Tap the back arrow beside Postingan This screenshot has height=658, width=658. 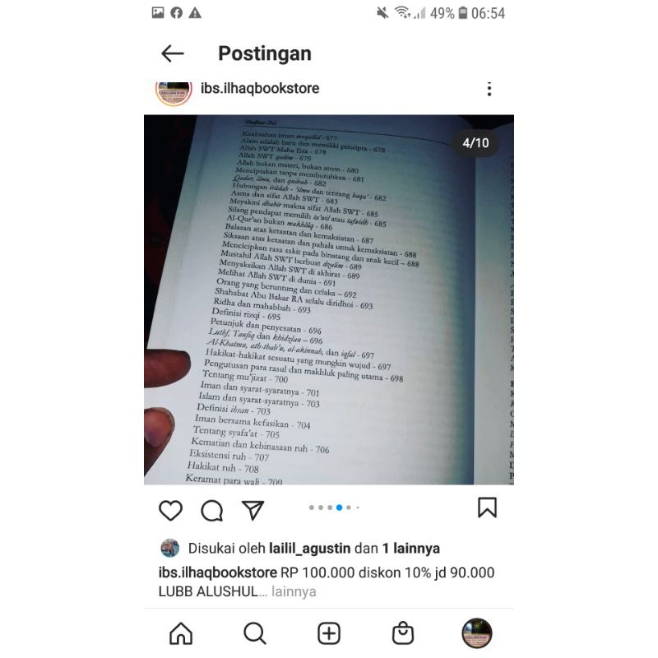click(173, 53)
